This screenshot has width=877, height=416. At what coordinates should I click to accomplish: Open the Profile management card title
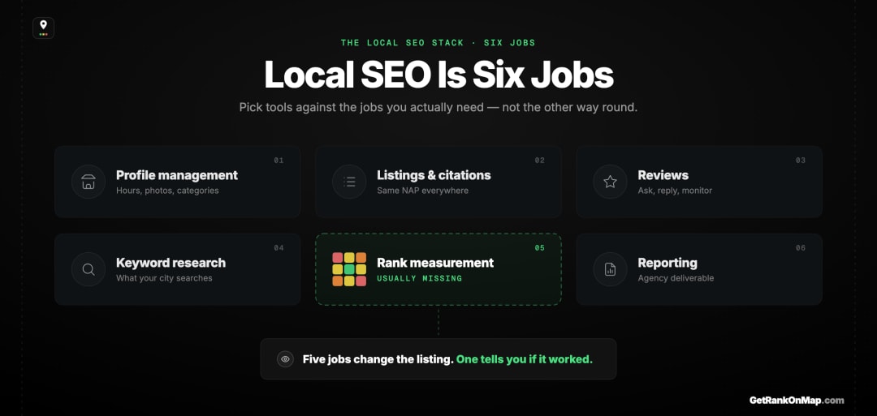click(177, 175)
